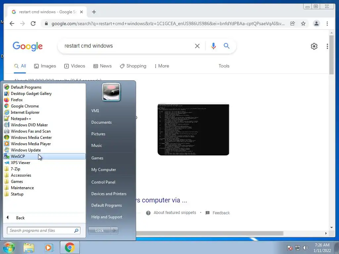Open Internet Explorer
This screenshot has height=254, width=339.
[x=44, y=112]
